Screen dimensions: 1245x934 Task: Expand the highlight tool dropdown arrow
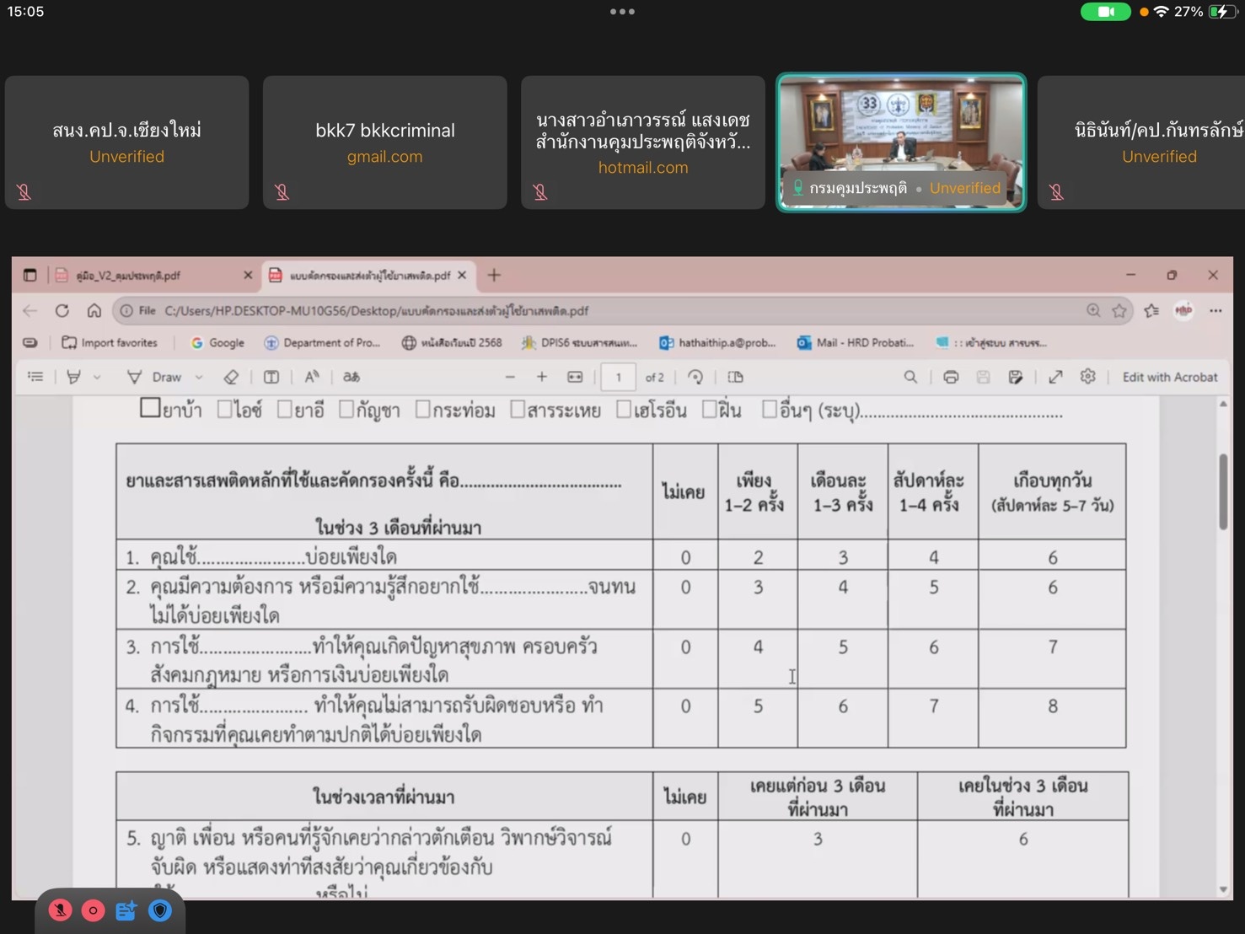tap(97, 378)
